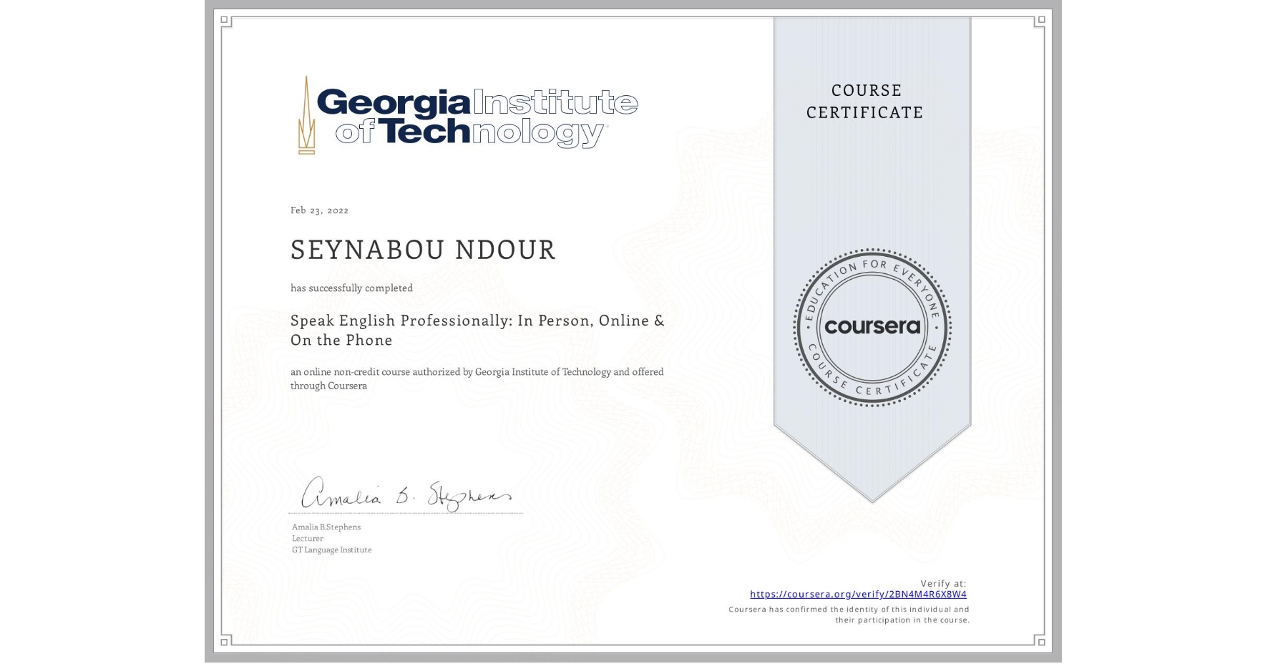Click the GT Language Institute text
This screenshot has height=664, width=1268.
pyautogui.click(x=331, y=550)
